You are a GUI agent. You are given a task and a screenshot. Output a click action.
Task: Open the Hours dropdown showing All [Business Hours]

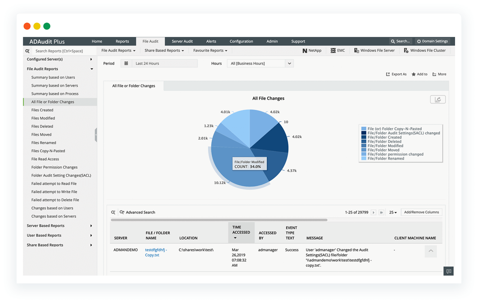pyautogui.click(x=261, y=64)
